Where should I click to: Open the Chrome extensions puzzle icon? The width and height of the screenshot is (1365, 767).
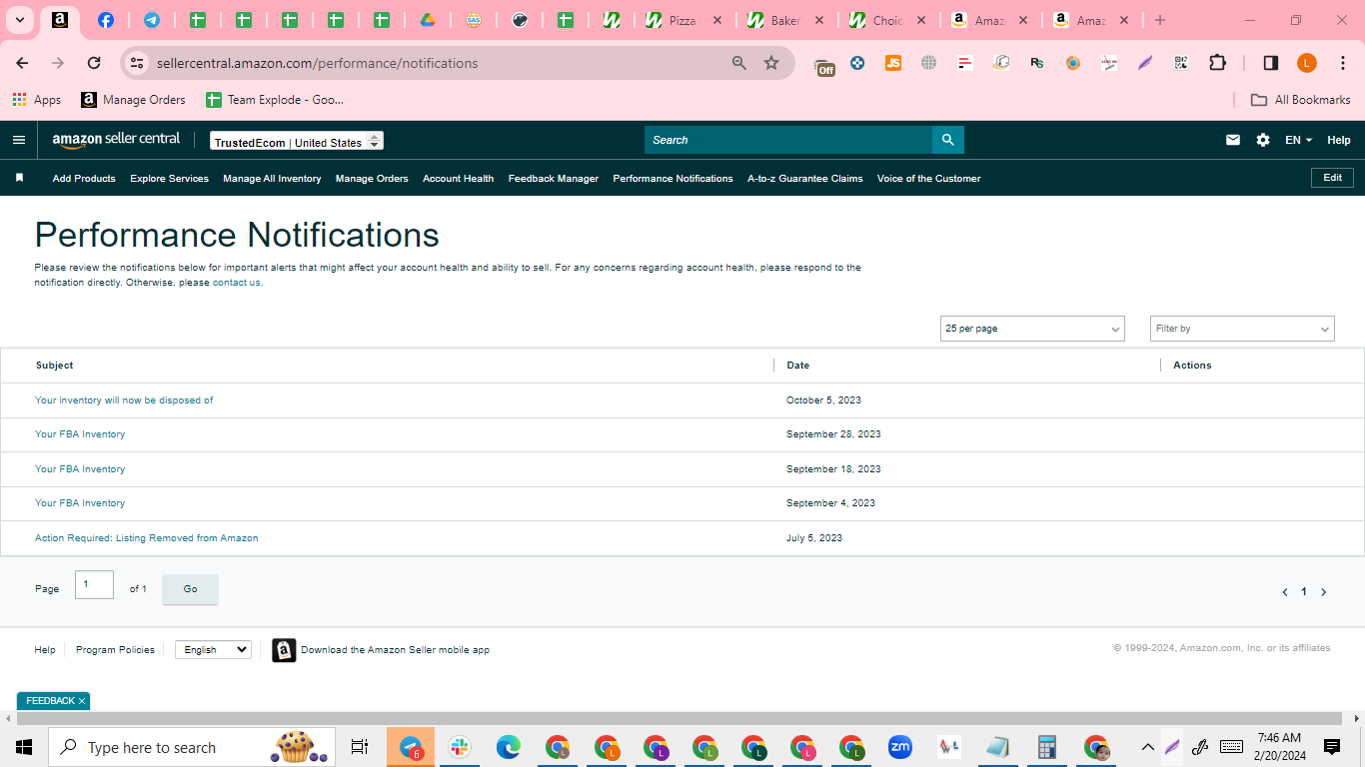[1217, 63]
